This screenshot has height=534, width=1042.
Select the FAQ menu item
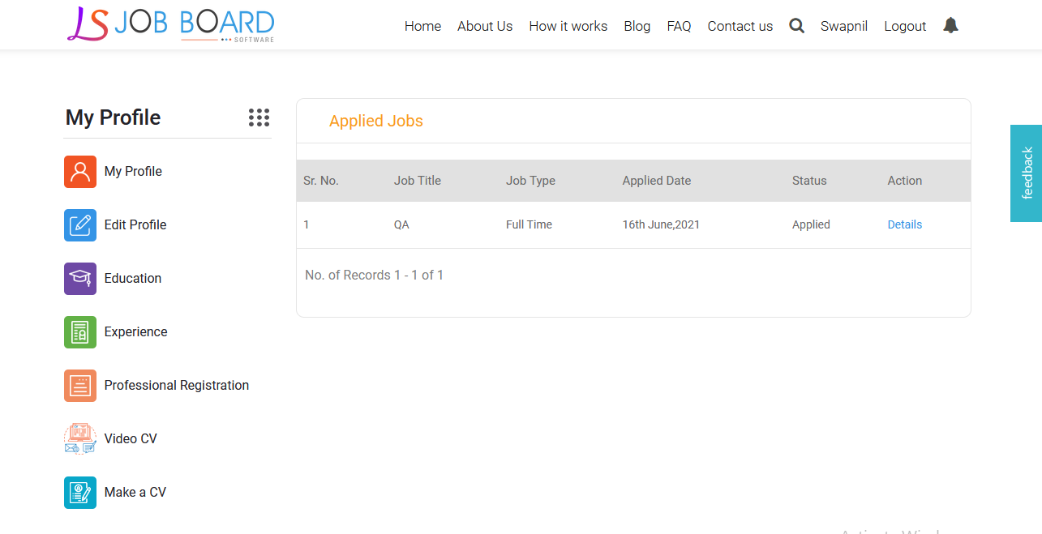coord(679,26)
